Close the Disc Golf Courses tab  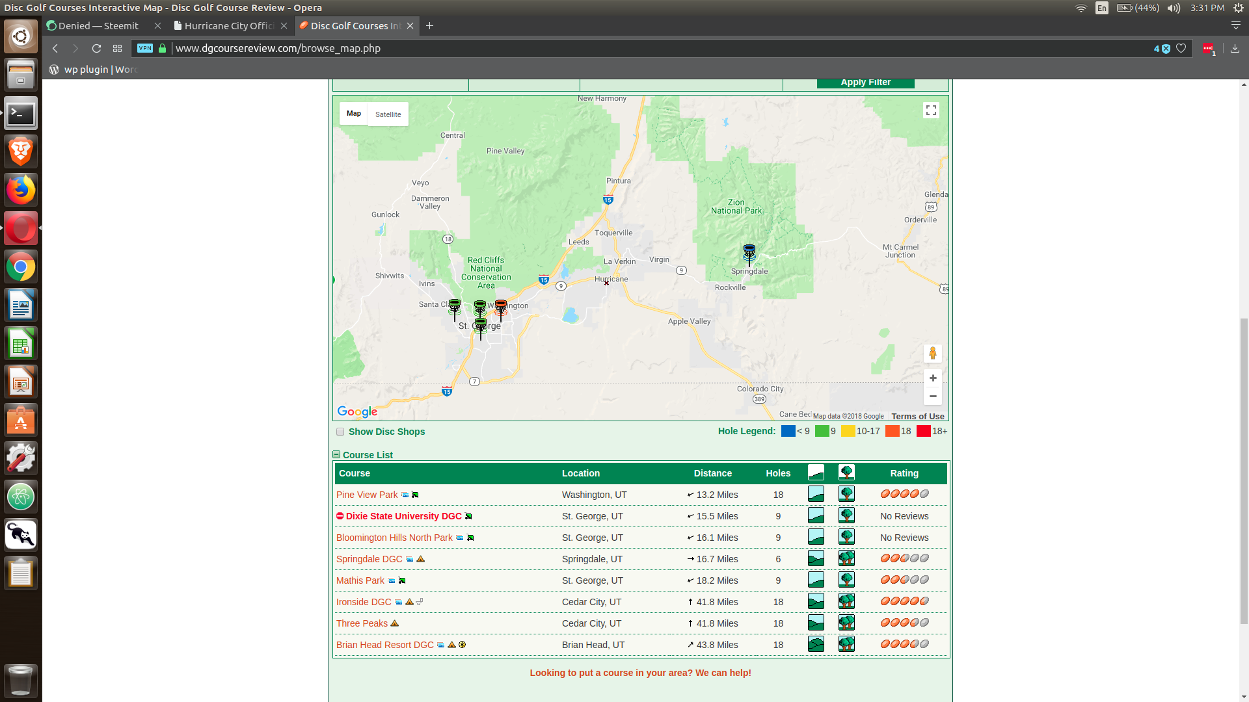[x=410, y=26]
